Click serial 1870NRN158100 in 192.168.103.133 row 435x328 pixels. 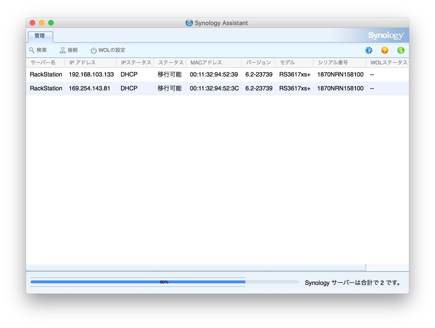pos(340,75)
